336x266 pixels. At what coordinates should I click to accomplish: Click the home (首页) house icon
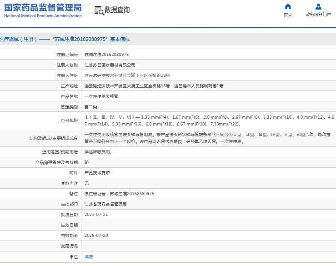click(288, 7)
